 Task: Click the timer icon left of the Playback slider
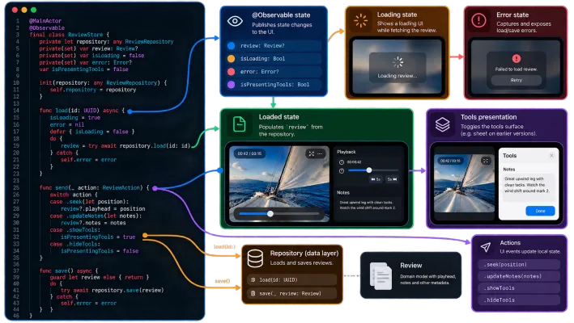[342, 171]
